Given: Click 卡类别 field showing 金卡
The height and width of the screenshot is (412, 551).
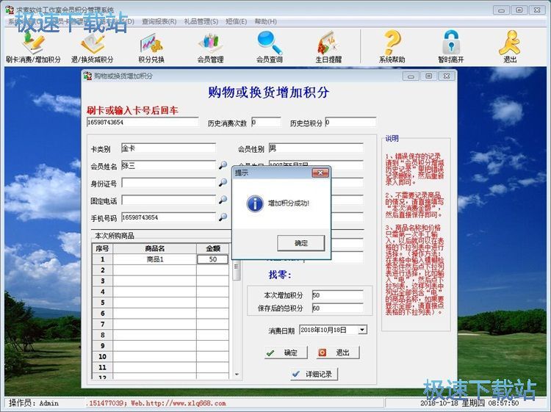Looking at the screenshot, I should 168,148.
